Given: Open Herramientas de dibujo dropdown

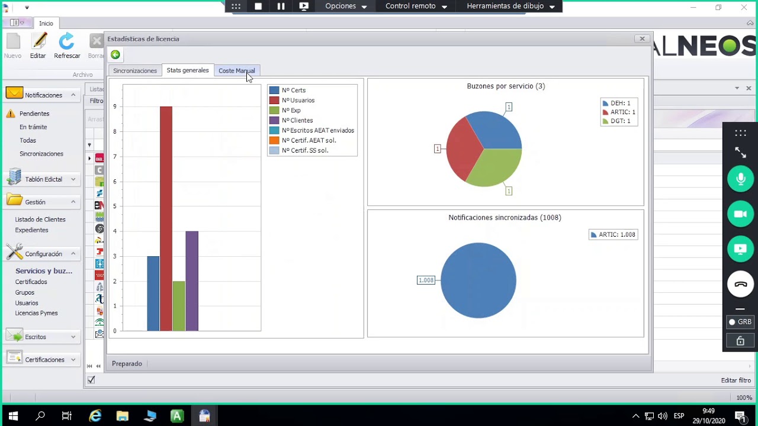Looking at the screenshot, I should tap(511, 6).
